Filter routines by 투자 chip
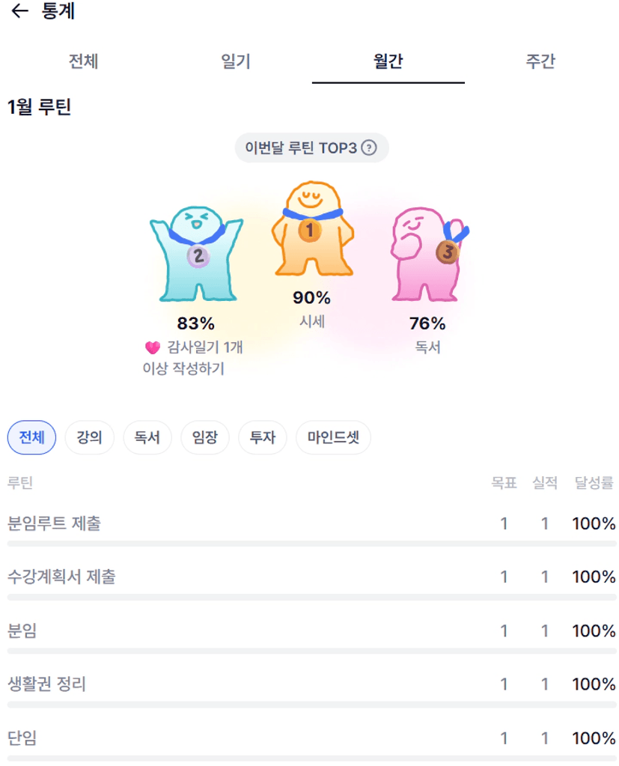Image resolution: width=619 pixels, height=766 pixels. (x=262, y=437)
